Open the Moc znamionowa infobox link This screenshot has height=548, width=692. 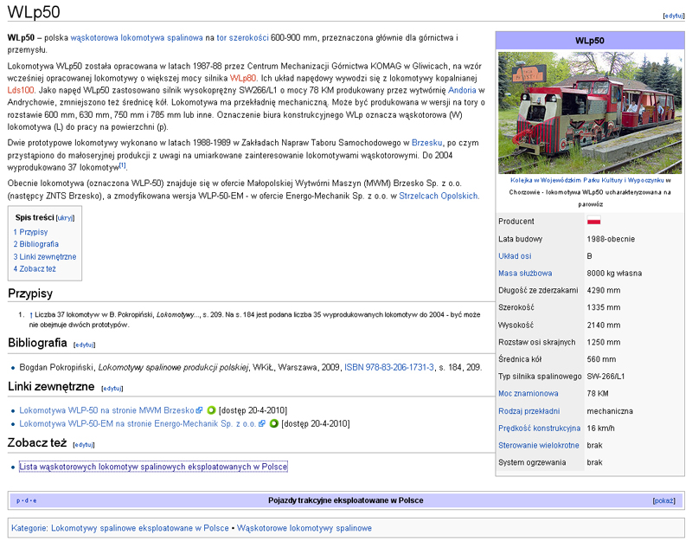[529, 393]
